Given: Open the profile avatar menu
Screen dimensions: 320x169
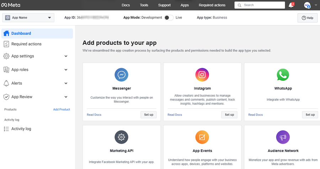Looking at the screenshot, I should [x=307, y=5].
